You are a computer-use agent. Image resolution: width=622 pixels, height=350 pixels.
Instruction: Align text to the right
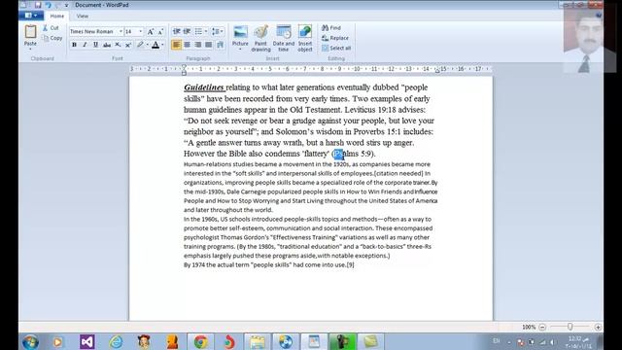click(x=198, y=45)
